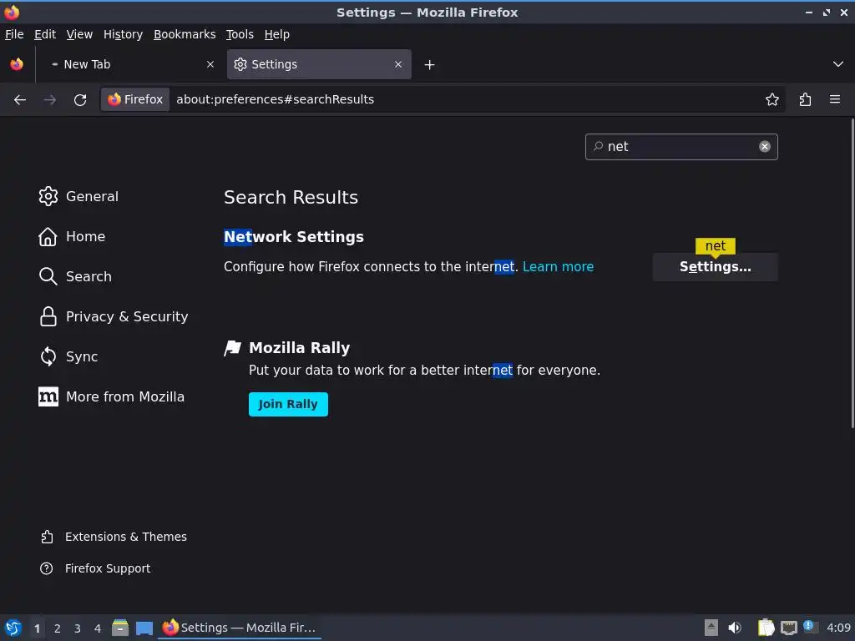Open the network tray icon
The height and width of the screenshot is (641, 855).
[x=788, y=628]
